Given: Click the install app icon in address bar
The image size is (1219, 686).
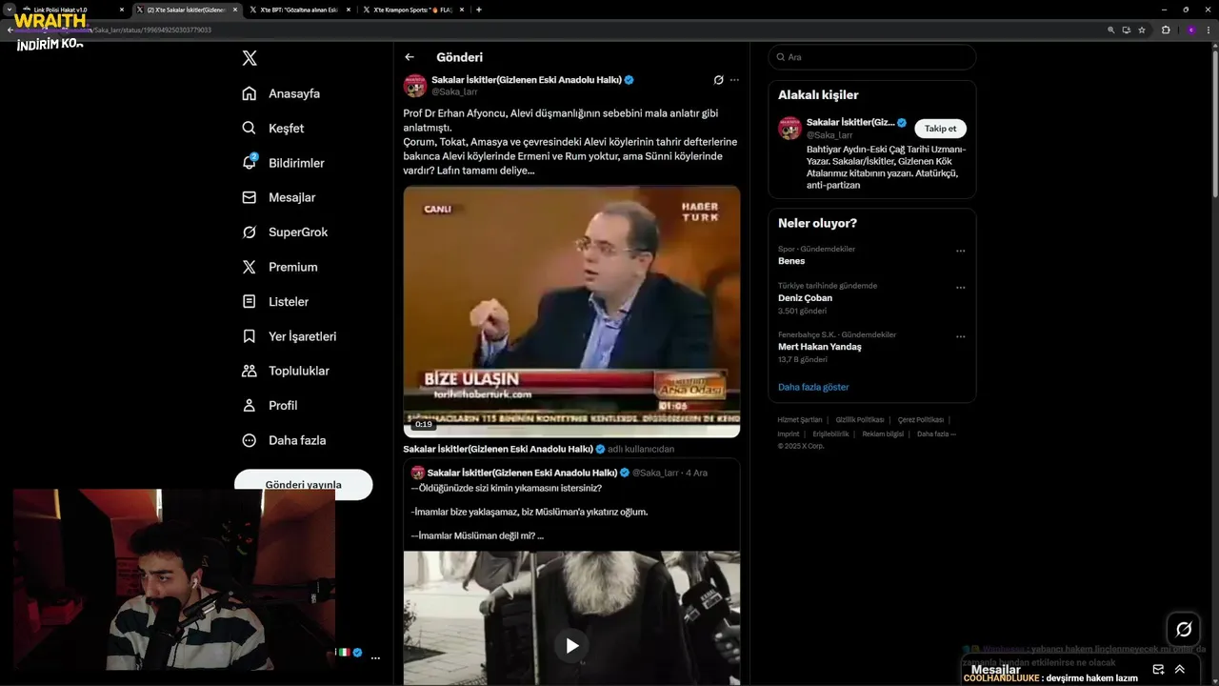Looking at the screenshot, I should coord(1126,30).
